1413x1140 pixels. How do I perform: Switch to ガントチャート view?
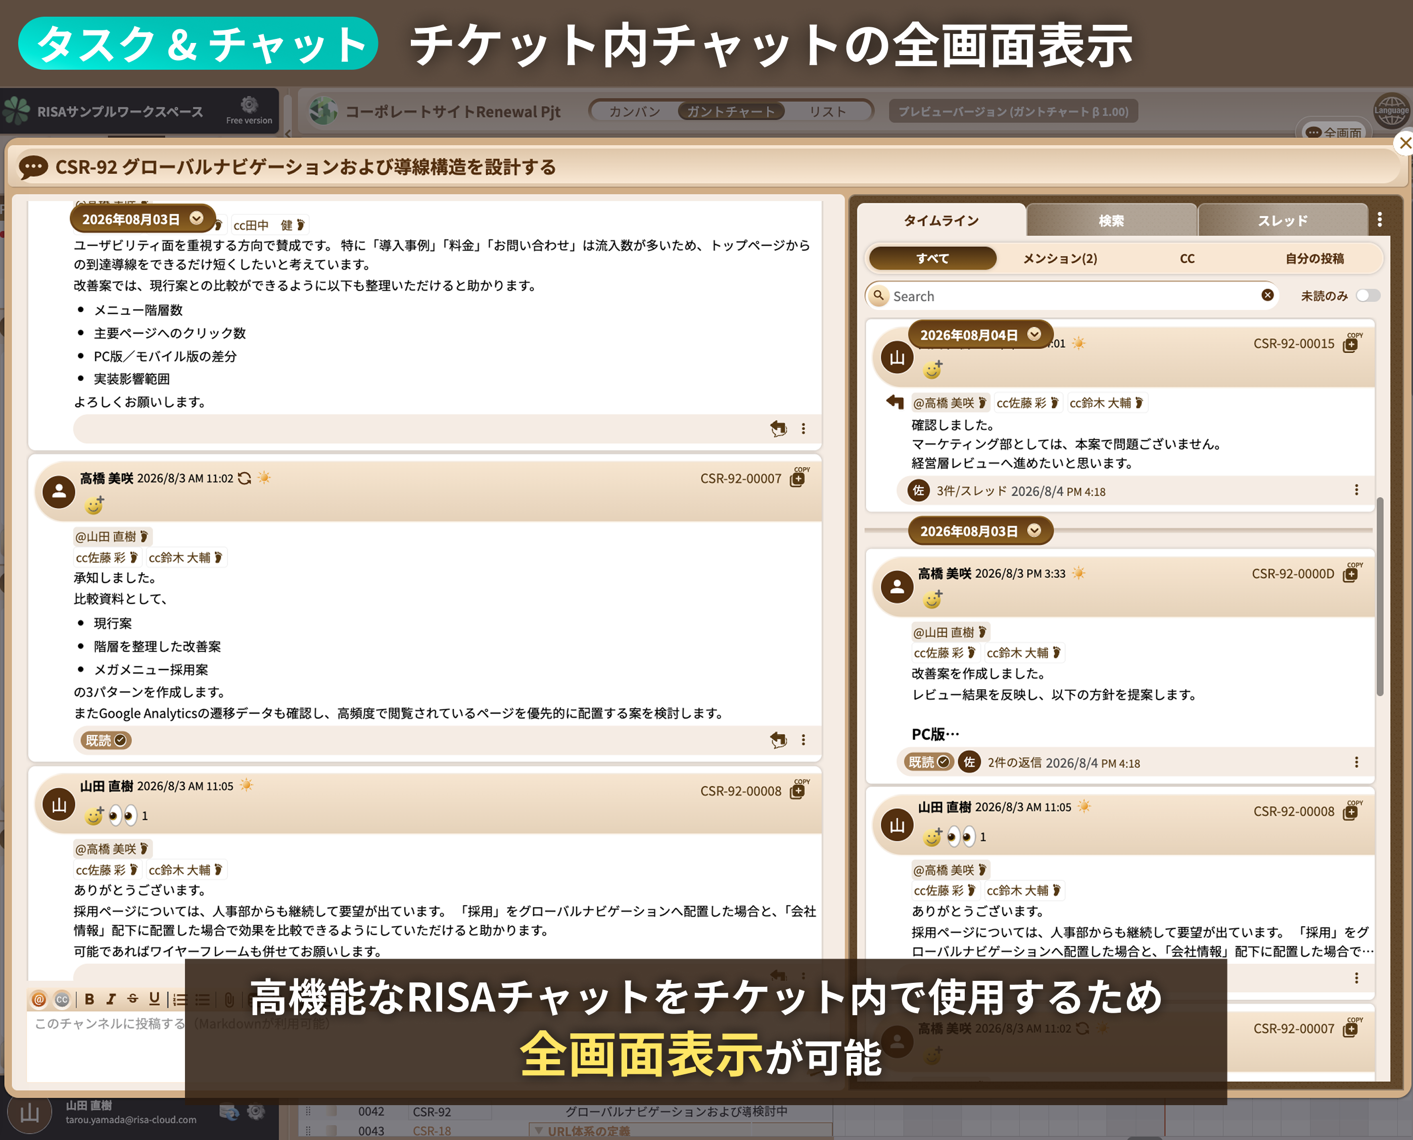pos(731,111)
